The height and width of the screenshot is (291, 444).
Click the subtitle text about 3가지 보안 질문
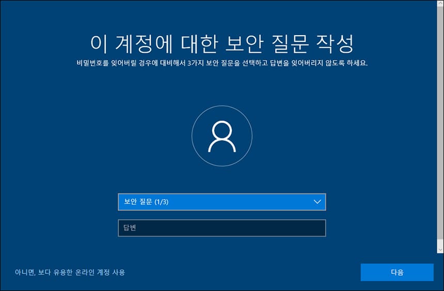tap(222, 63)
